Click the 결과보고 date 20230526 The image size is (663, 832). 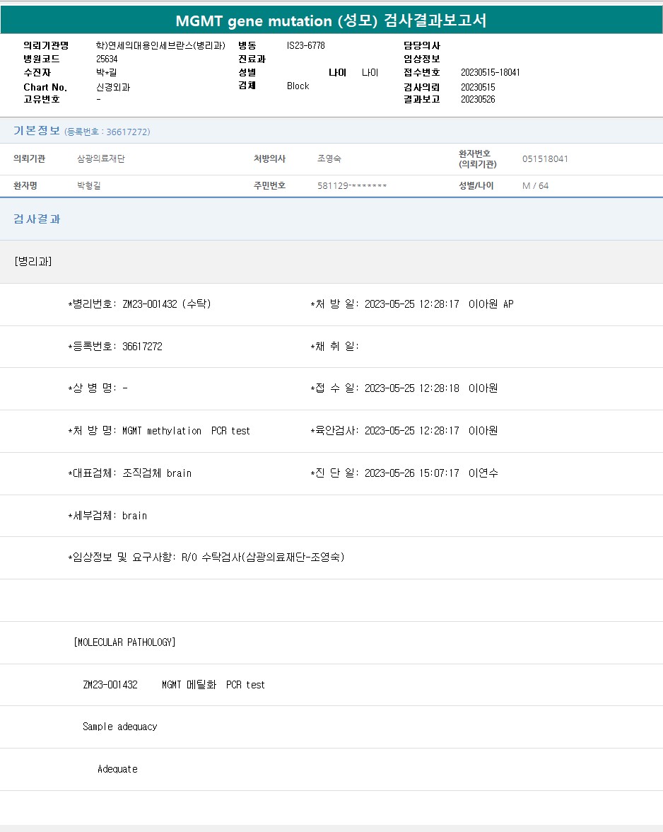478,100
